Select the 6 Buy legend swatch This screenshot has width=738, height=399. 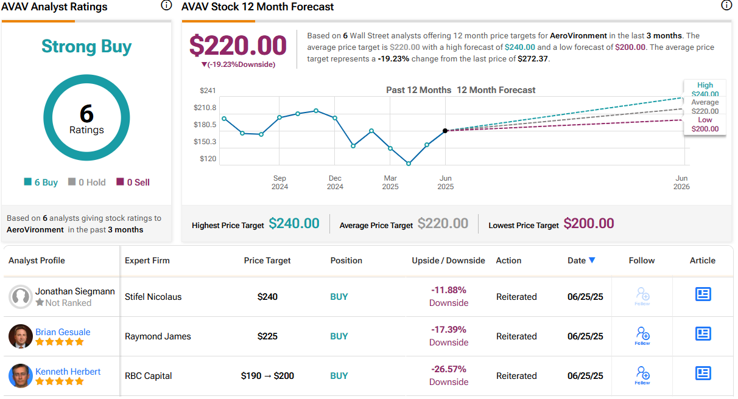[27, 182]
